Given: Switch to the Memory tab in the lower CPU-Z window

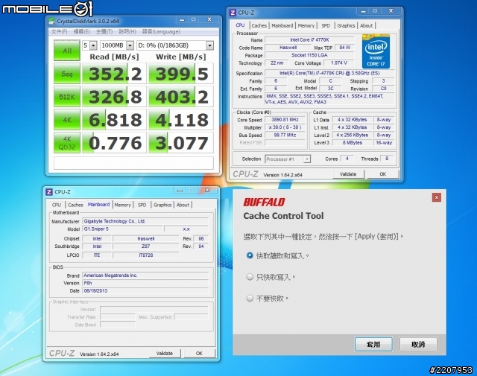Looking at the screenshot, I should (x=122, y=205).
